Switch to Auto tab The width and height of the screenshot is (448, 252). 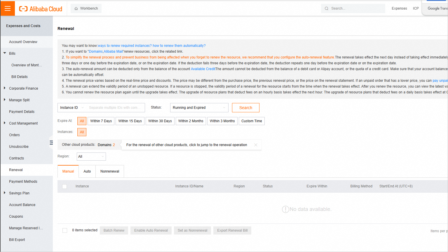pyautogui.click(x=87, y=171)
